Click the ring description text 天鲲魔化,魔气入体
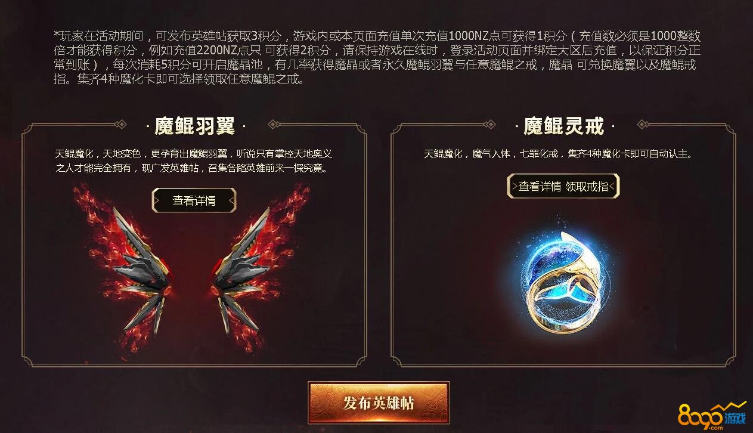Image resolution: width=753 pixels, height=433 pixels. click(x=559, y=154)
